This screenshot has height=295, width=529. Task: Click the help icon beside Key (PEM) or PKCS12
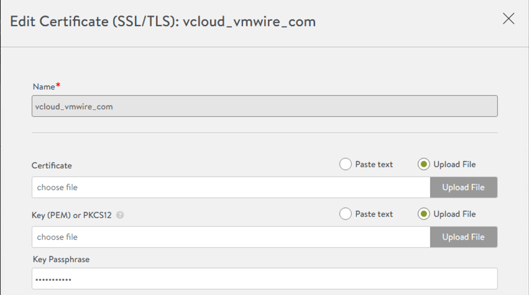[x=120, y=215]
